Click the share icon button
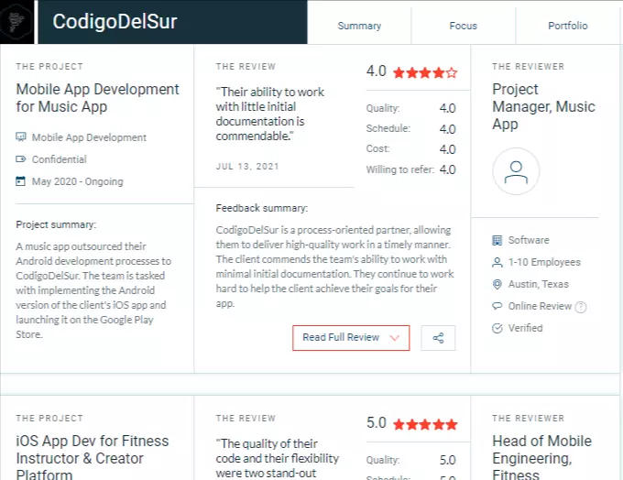This screenshot has width=623, height=480. pos(438,338)
